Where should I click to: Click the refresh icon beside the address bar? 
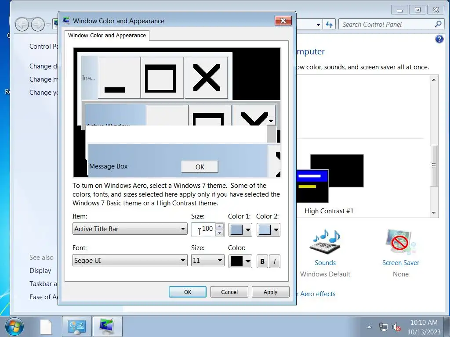click(x=329, y=25)
